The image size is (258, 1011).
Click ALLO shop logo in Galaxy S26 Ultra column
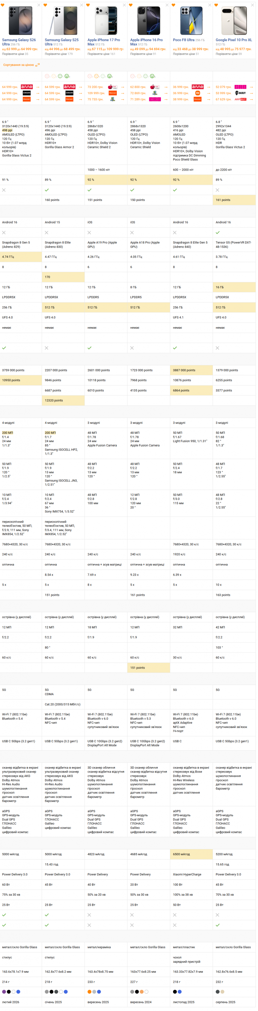tap(27, 87)
